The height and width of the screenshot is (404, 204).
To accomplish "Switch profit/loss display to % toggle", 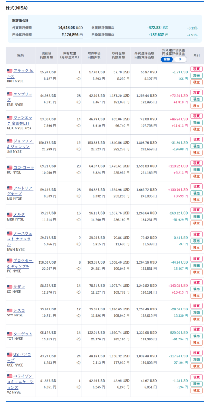I will click(x=180, y=59).
